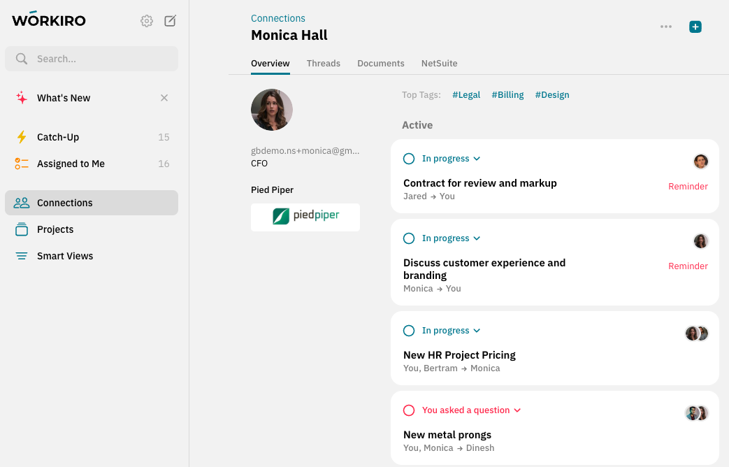Toggle status circle for 'New HR Project Pricing'

[x=409, y=331]
